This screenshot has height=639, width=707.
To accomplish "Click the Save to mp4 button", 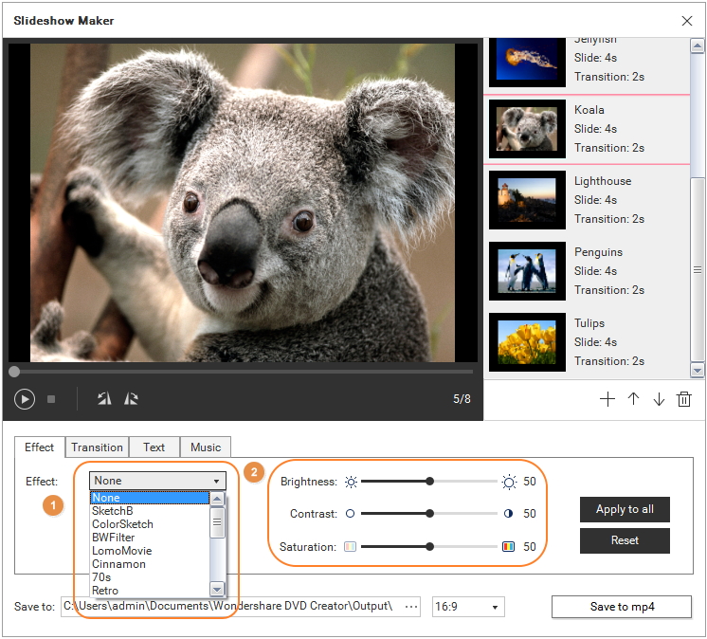I will point(622,607).
